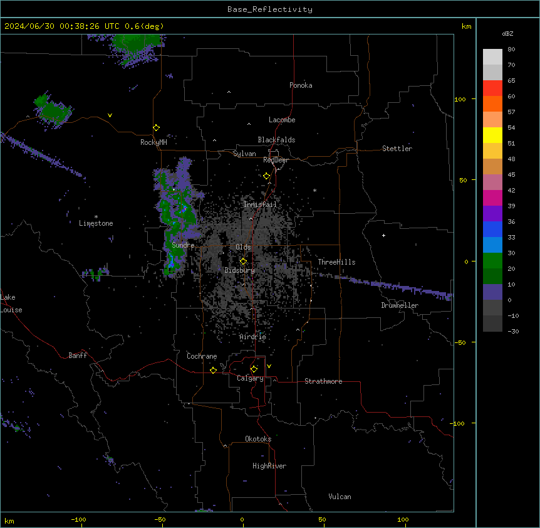
Task: Click the Innisfail label
Action: 260,204
